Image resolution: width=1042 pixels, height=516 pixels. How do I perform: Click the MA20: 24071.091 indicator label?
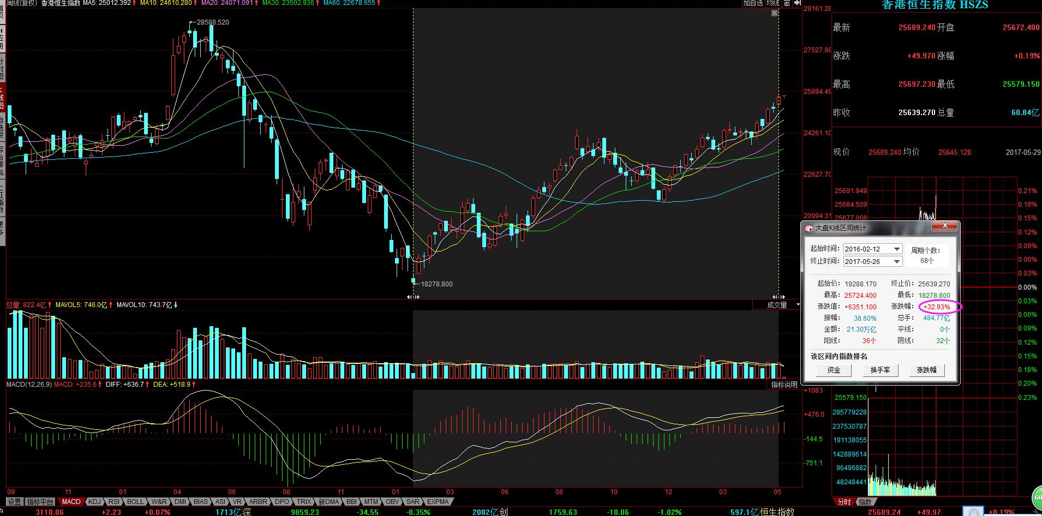pos(230,3)
